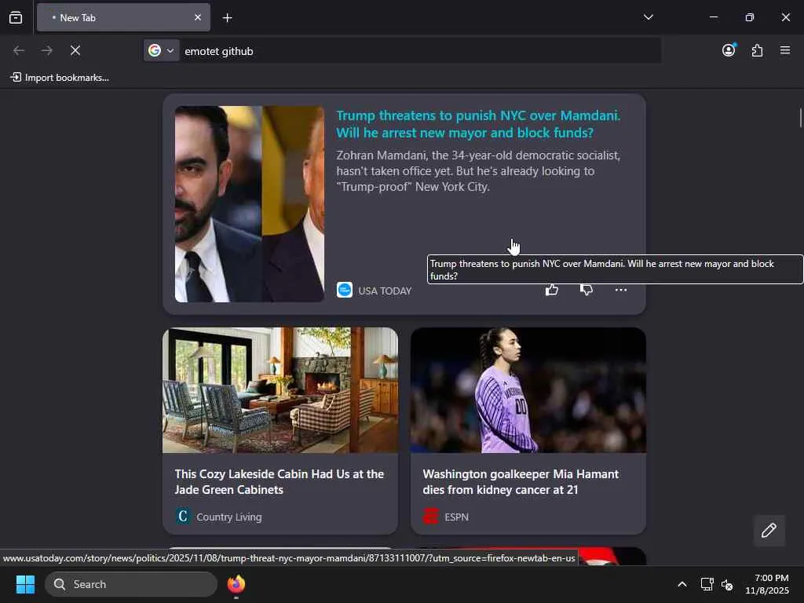The image size is (804, 603).
Task: Click the page vertical scrollbar thumb
Action: [800, 118]
